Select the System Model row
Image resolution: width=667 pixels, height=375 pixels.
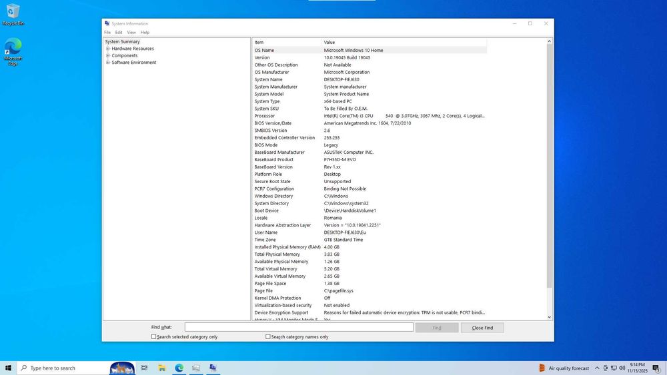click(x=370, y=94)
